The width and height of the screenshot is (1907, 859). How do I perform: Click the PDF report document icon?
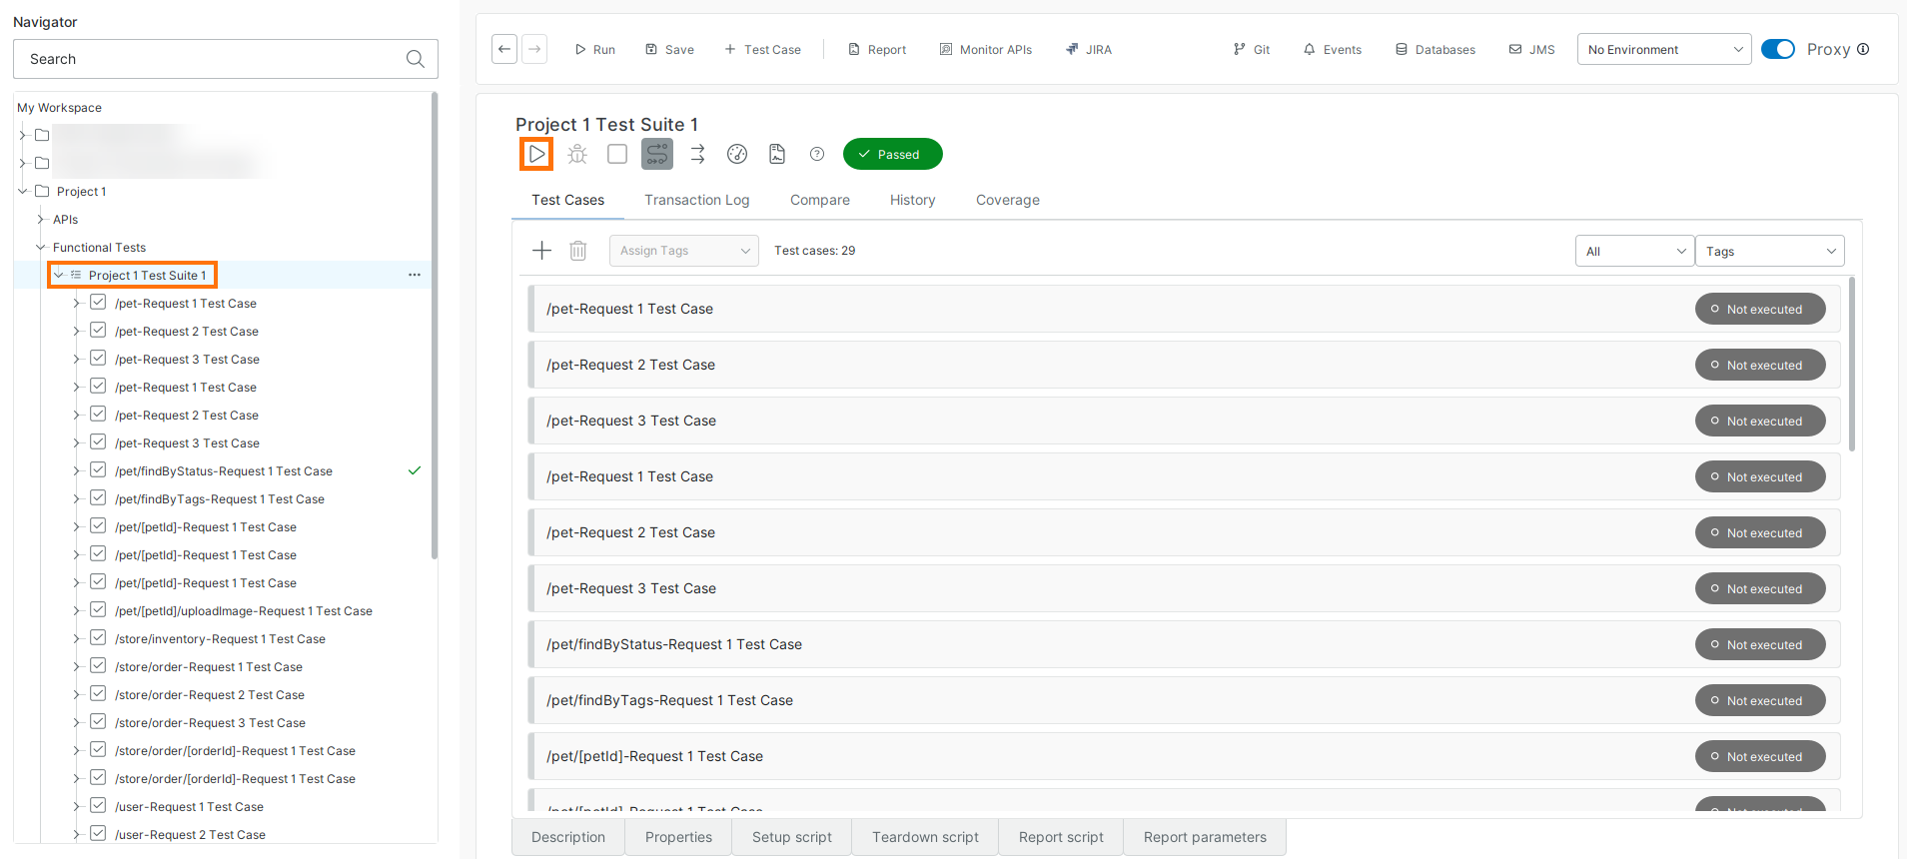[777, 154]
